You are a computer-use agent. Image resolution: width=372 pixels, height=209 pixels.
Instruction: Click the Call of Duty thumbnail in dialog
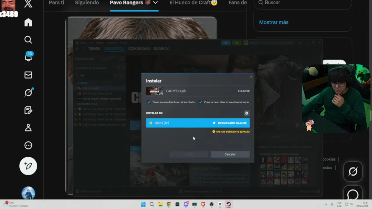[x=154, y=91]
